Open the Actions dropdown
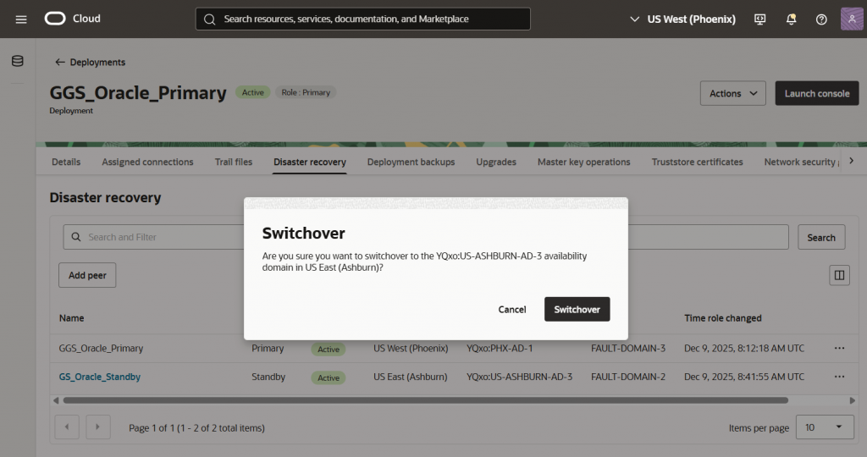 [732, 93]
